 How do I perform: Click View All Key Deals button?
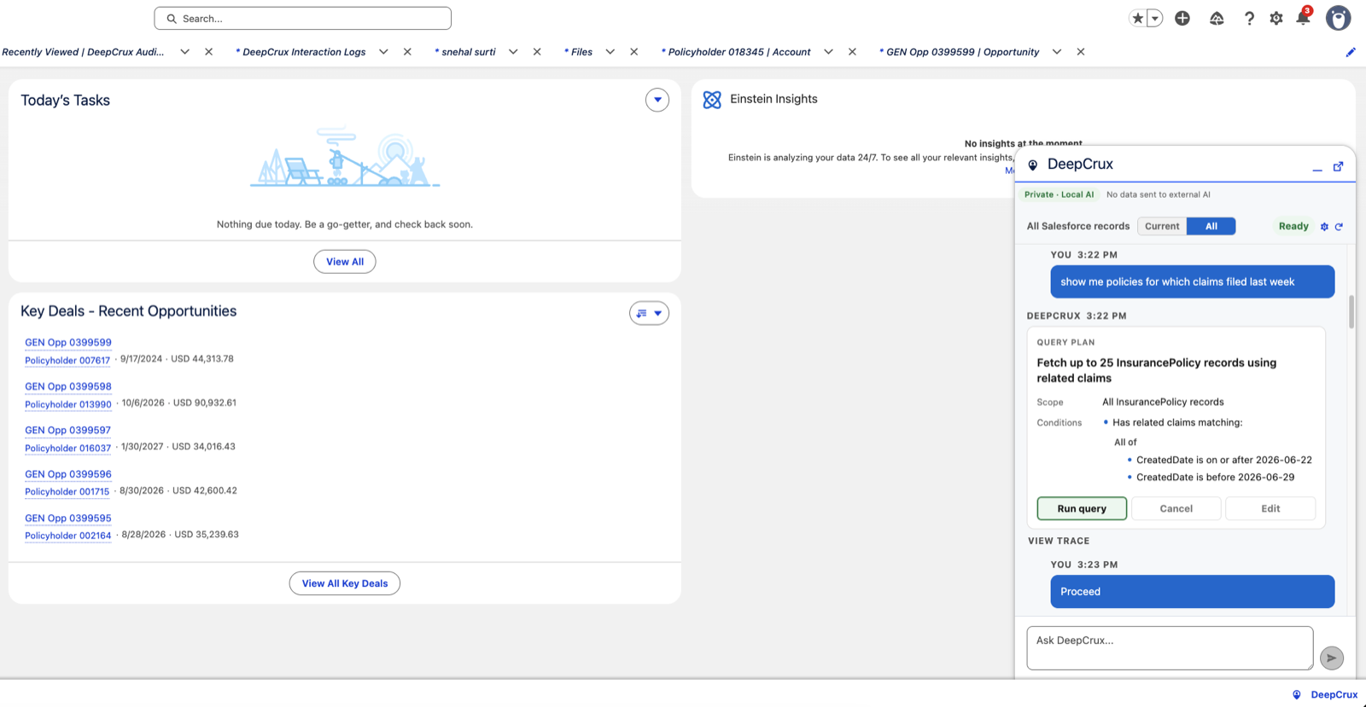coord(345,583)
